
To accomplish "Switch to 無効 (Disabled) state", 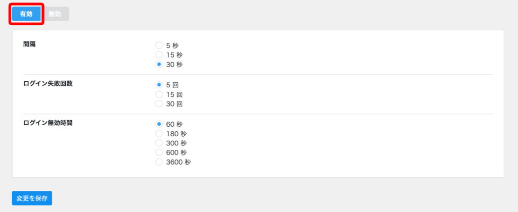I will tap(55, 14).
